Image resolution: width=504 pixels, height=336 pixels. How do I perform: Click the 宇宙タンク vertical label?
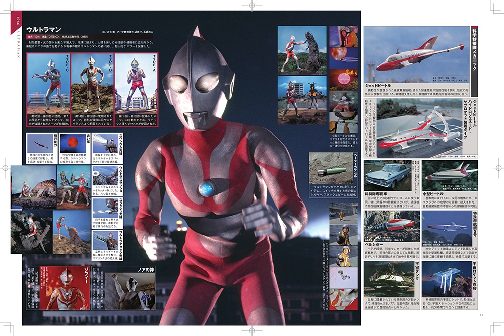pyautogui.click(x=417, y=271)
